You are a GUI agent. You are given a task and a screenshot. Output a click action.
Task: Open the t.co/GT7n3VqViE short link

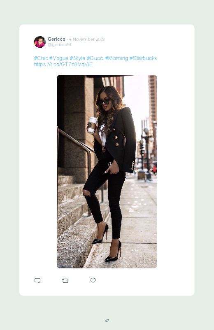[63, 64]
